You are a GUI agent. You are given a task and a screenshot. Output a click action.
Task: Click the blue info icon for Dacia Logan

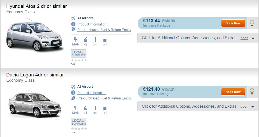pos(73,93)
